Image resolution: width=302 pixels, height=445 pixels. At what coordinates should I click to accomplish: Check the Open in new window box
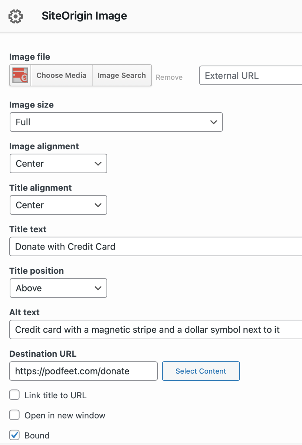[14, 415]
